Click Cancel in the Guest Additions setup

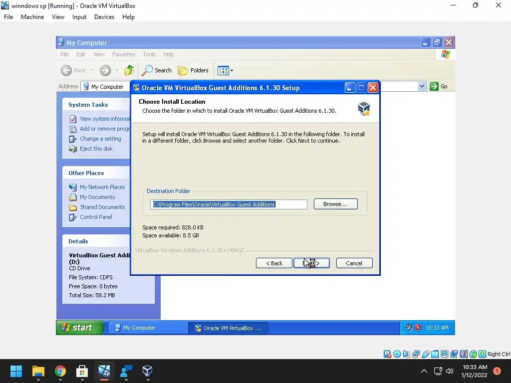pyautogui.click(x=354, y=263)
